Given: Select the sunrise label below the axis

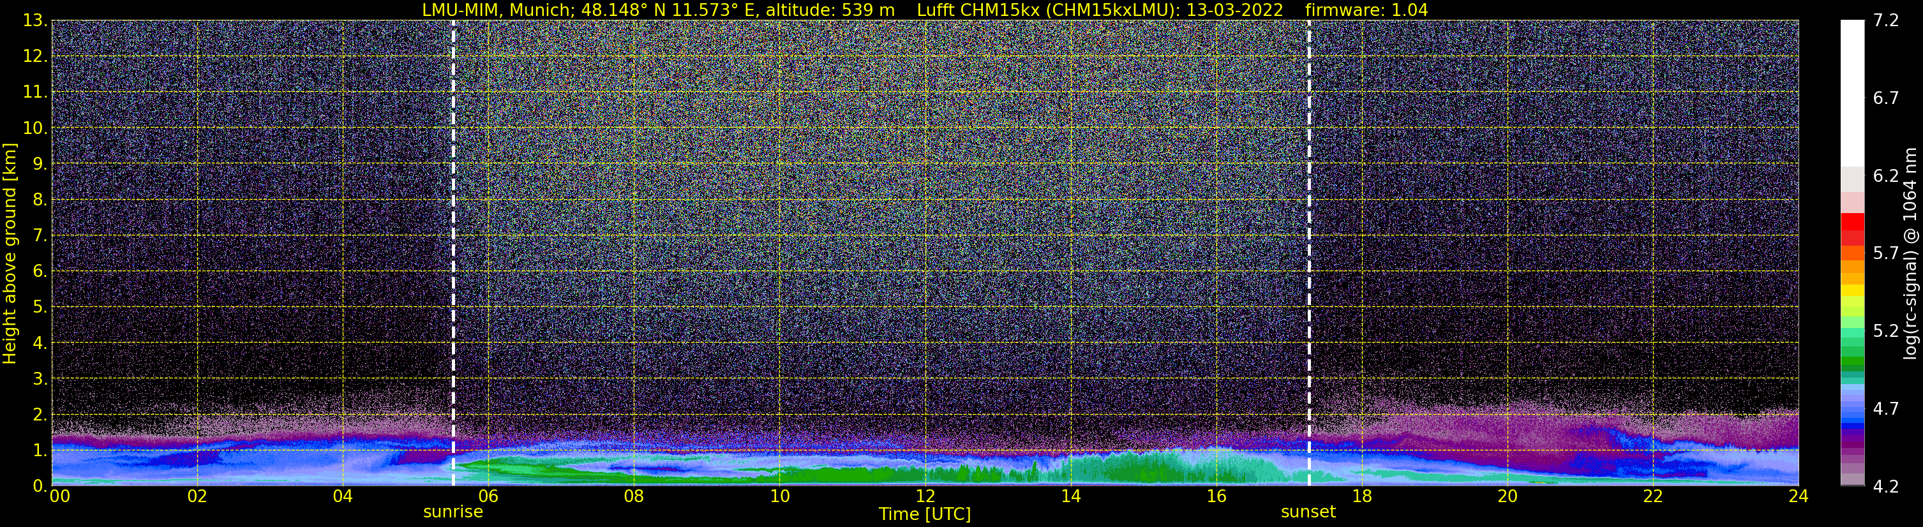Looking at the screenshot, I should [453, 512].
